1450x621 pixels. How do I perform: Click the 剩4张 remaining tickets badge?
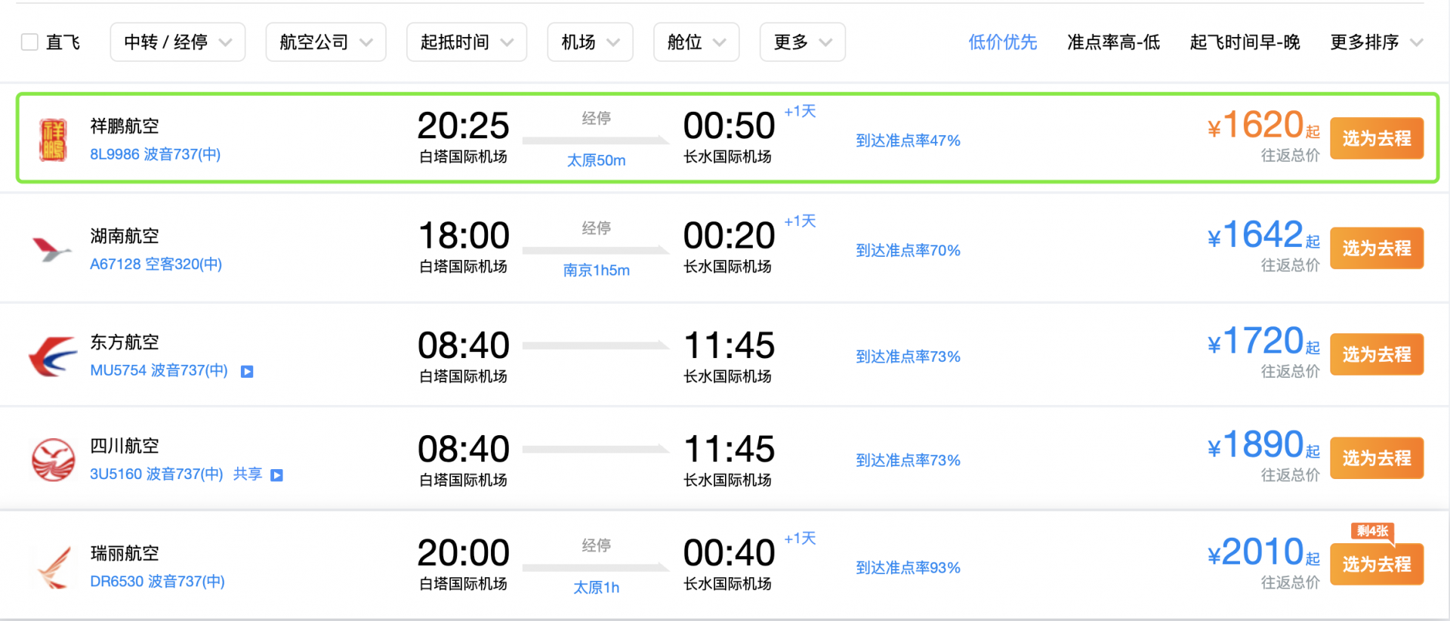click(1372, 531)
